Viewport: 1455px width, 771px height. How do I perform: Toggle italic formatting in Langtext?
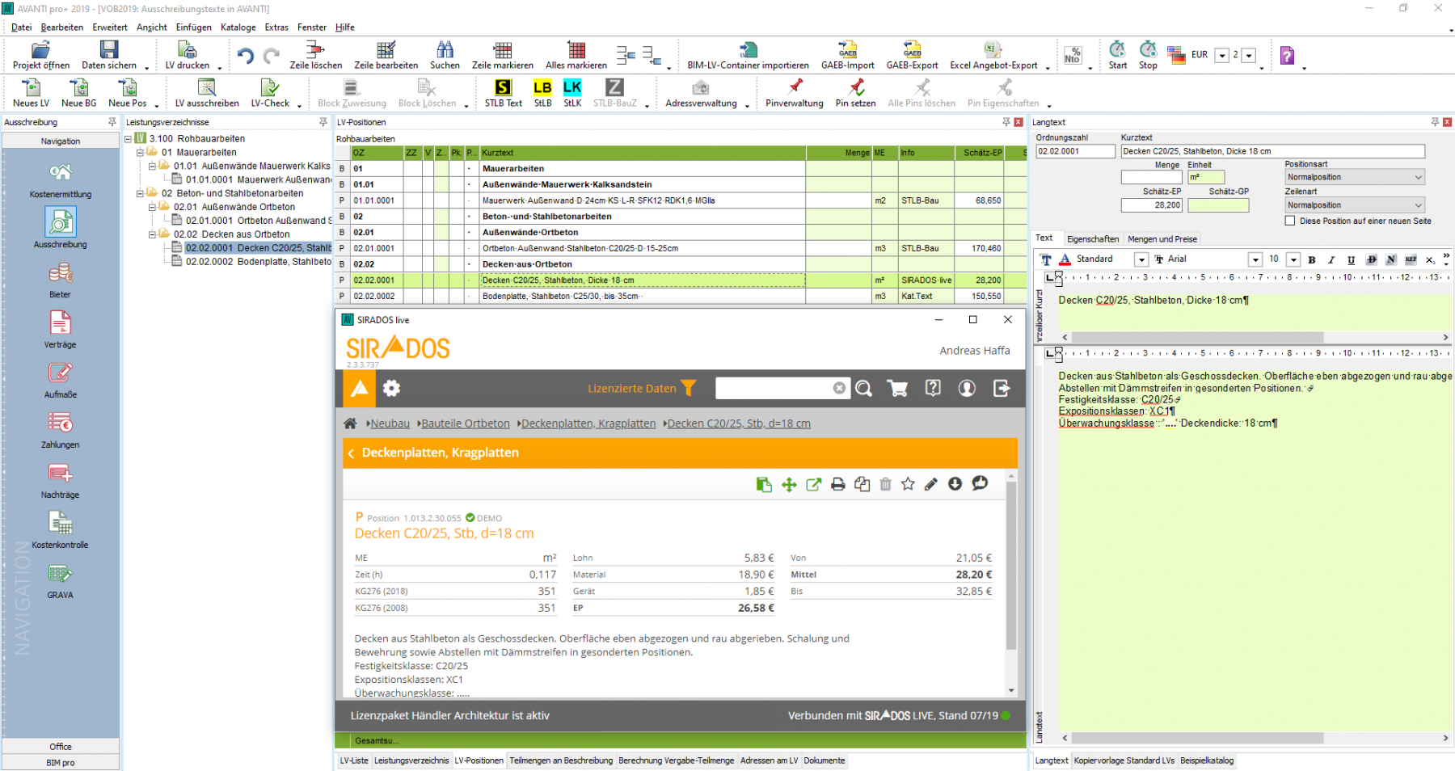1331,259
